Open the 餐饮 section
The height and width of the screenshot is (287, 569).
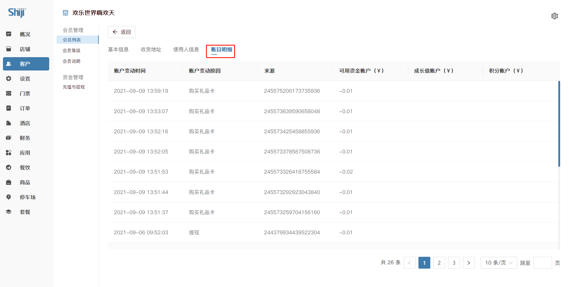click(26, 168)
